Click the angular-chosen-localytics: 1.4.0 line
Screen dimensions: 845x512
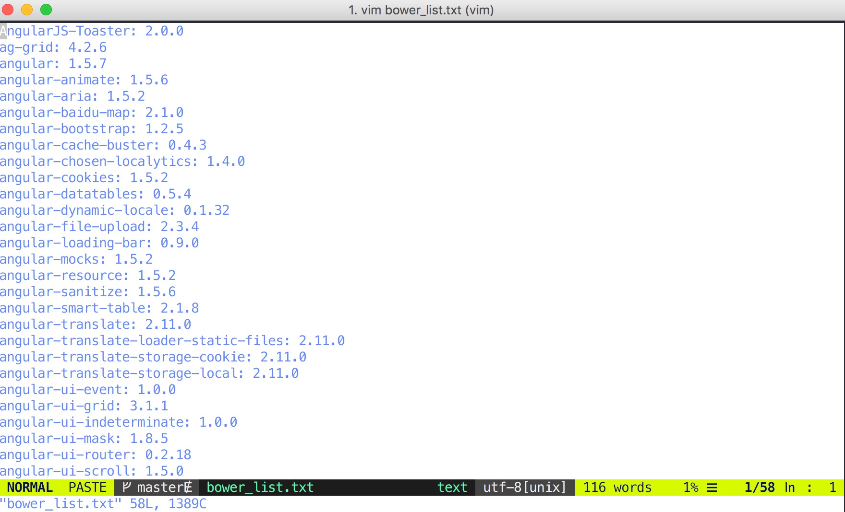pos(122,161)
